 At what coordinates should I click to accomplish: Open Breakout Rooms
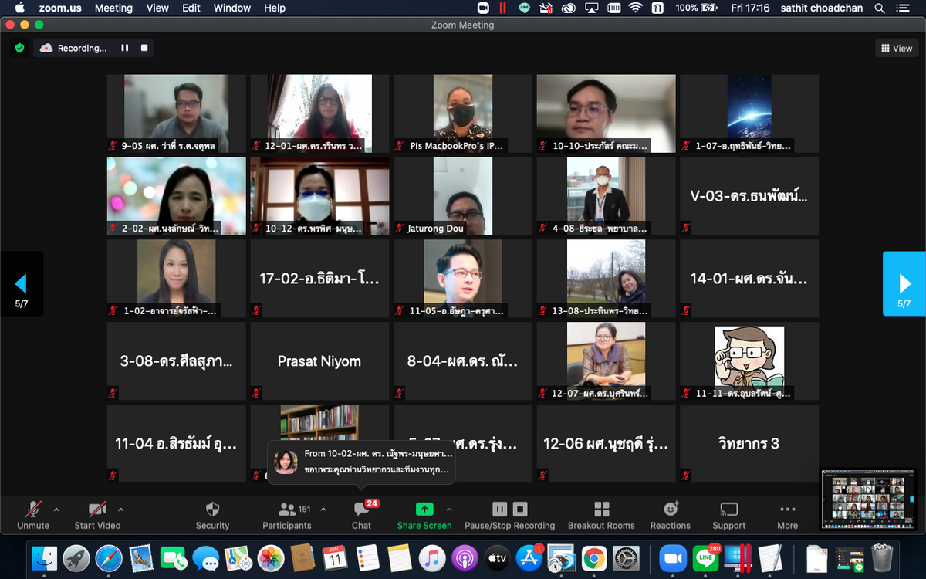coord(601,516)
